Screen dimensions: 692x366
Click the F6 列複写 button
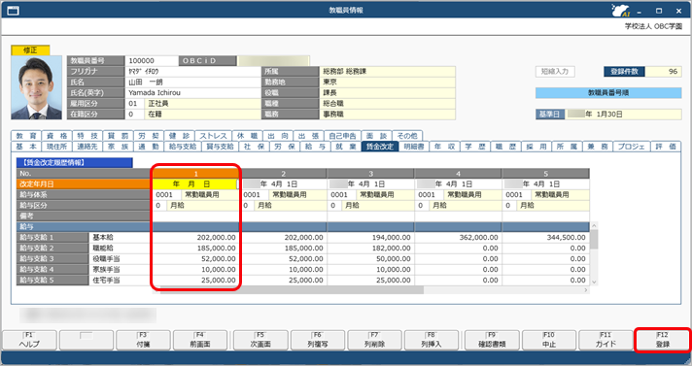click(317, 340)
